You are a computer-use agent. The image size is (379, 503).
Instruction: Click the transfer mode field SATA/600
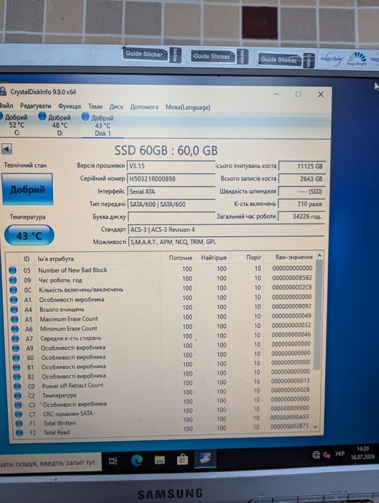point(171,204)
